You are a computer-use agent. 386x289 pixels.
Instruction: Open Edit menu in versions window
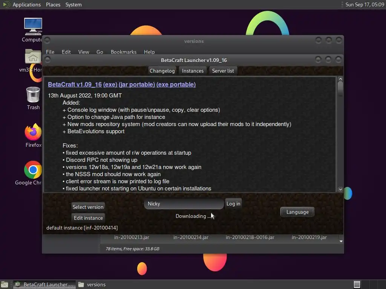66,52
